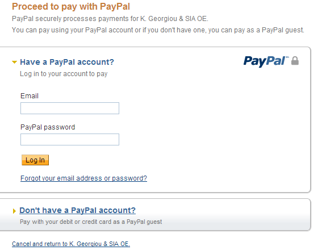This screenshot has height=250, width=322.
Task: Click the pay as a PayPal guest sentence
Action: click(x=158, y=30)
